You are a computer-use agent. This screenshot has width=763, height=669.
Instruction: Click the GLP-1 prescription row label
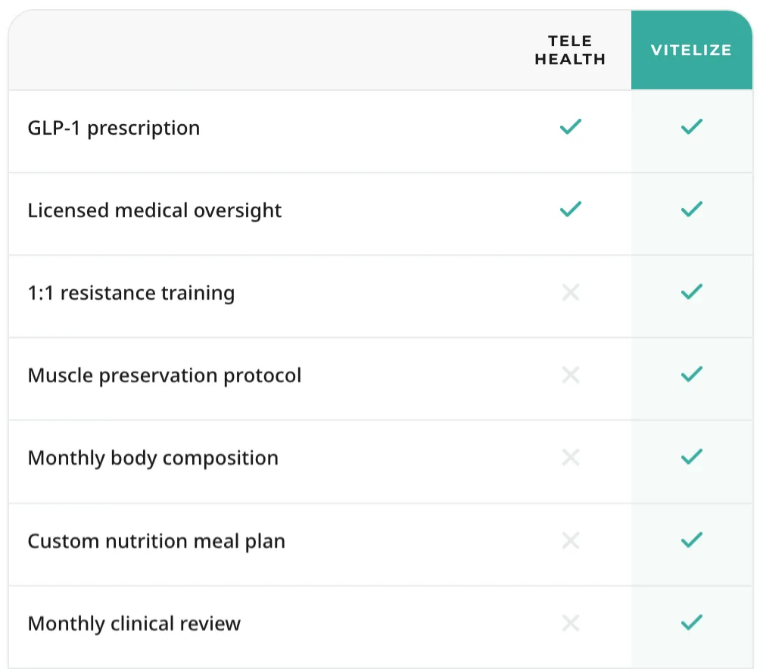114,129
